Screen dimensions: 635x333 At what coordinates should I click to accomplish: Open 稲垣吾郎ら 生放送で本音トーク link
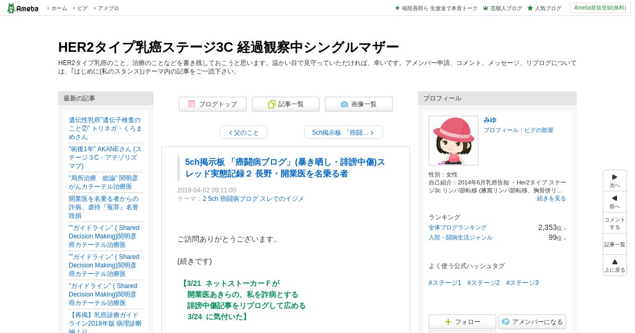tap(439, 8)
